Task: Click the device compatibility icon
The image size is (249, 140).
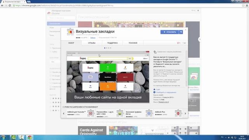Action: click(155, 52)
